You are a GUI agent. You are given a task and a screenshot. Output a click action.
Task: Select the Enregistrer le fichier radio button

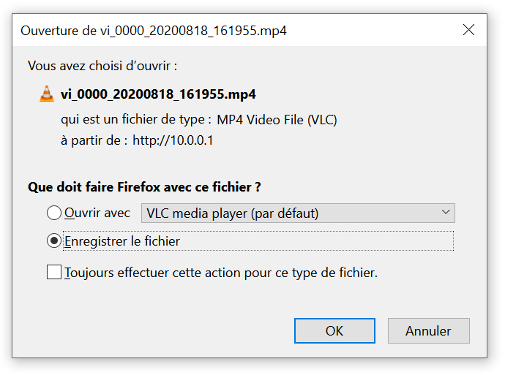(53, 240)
